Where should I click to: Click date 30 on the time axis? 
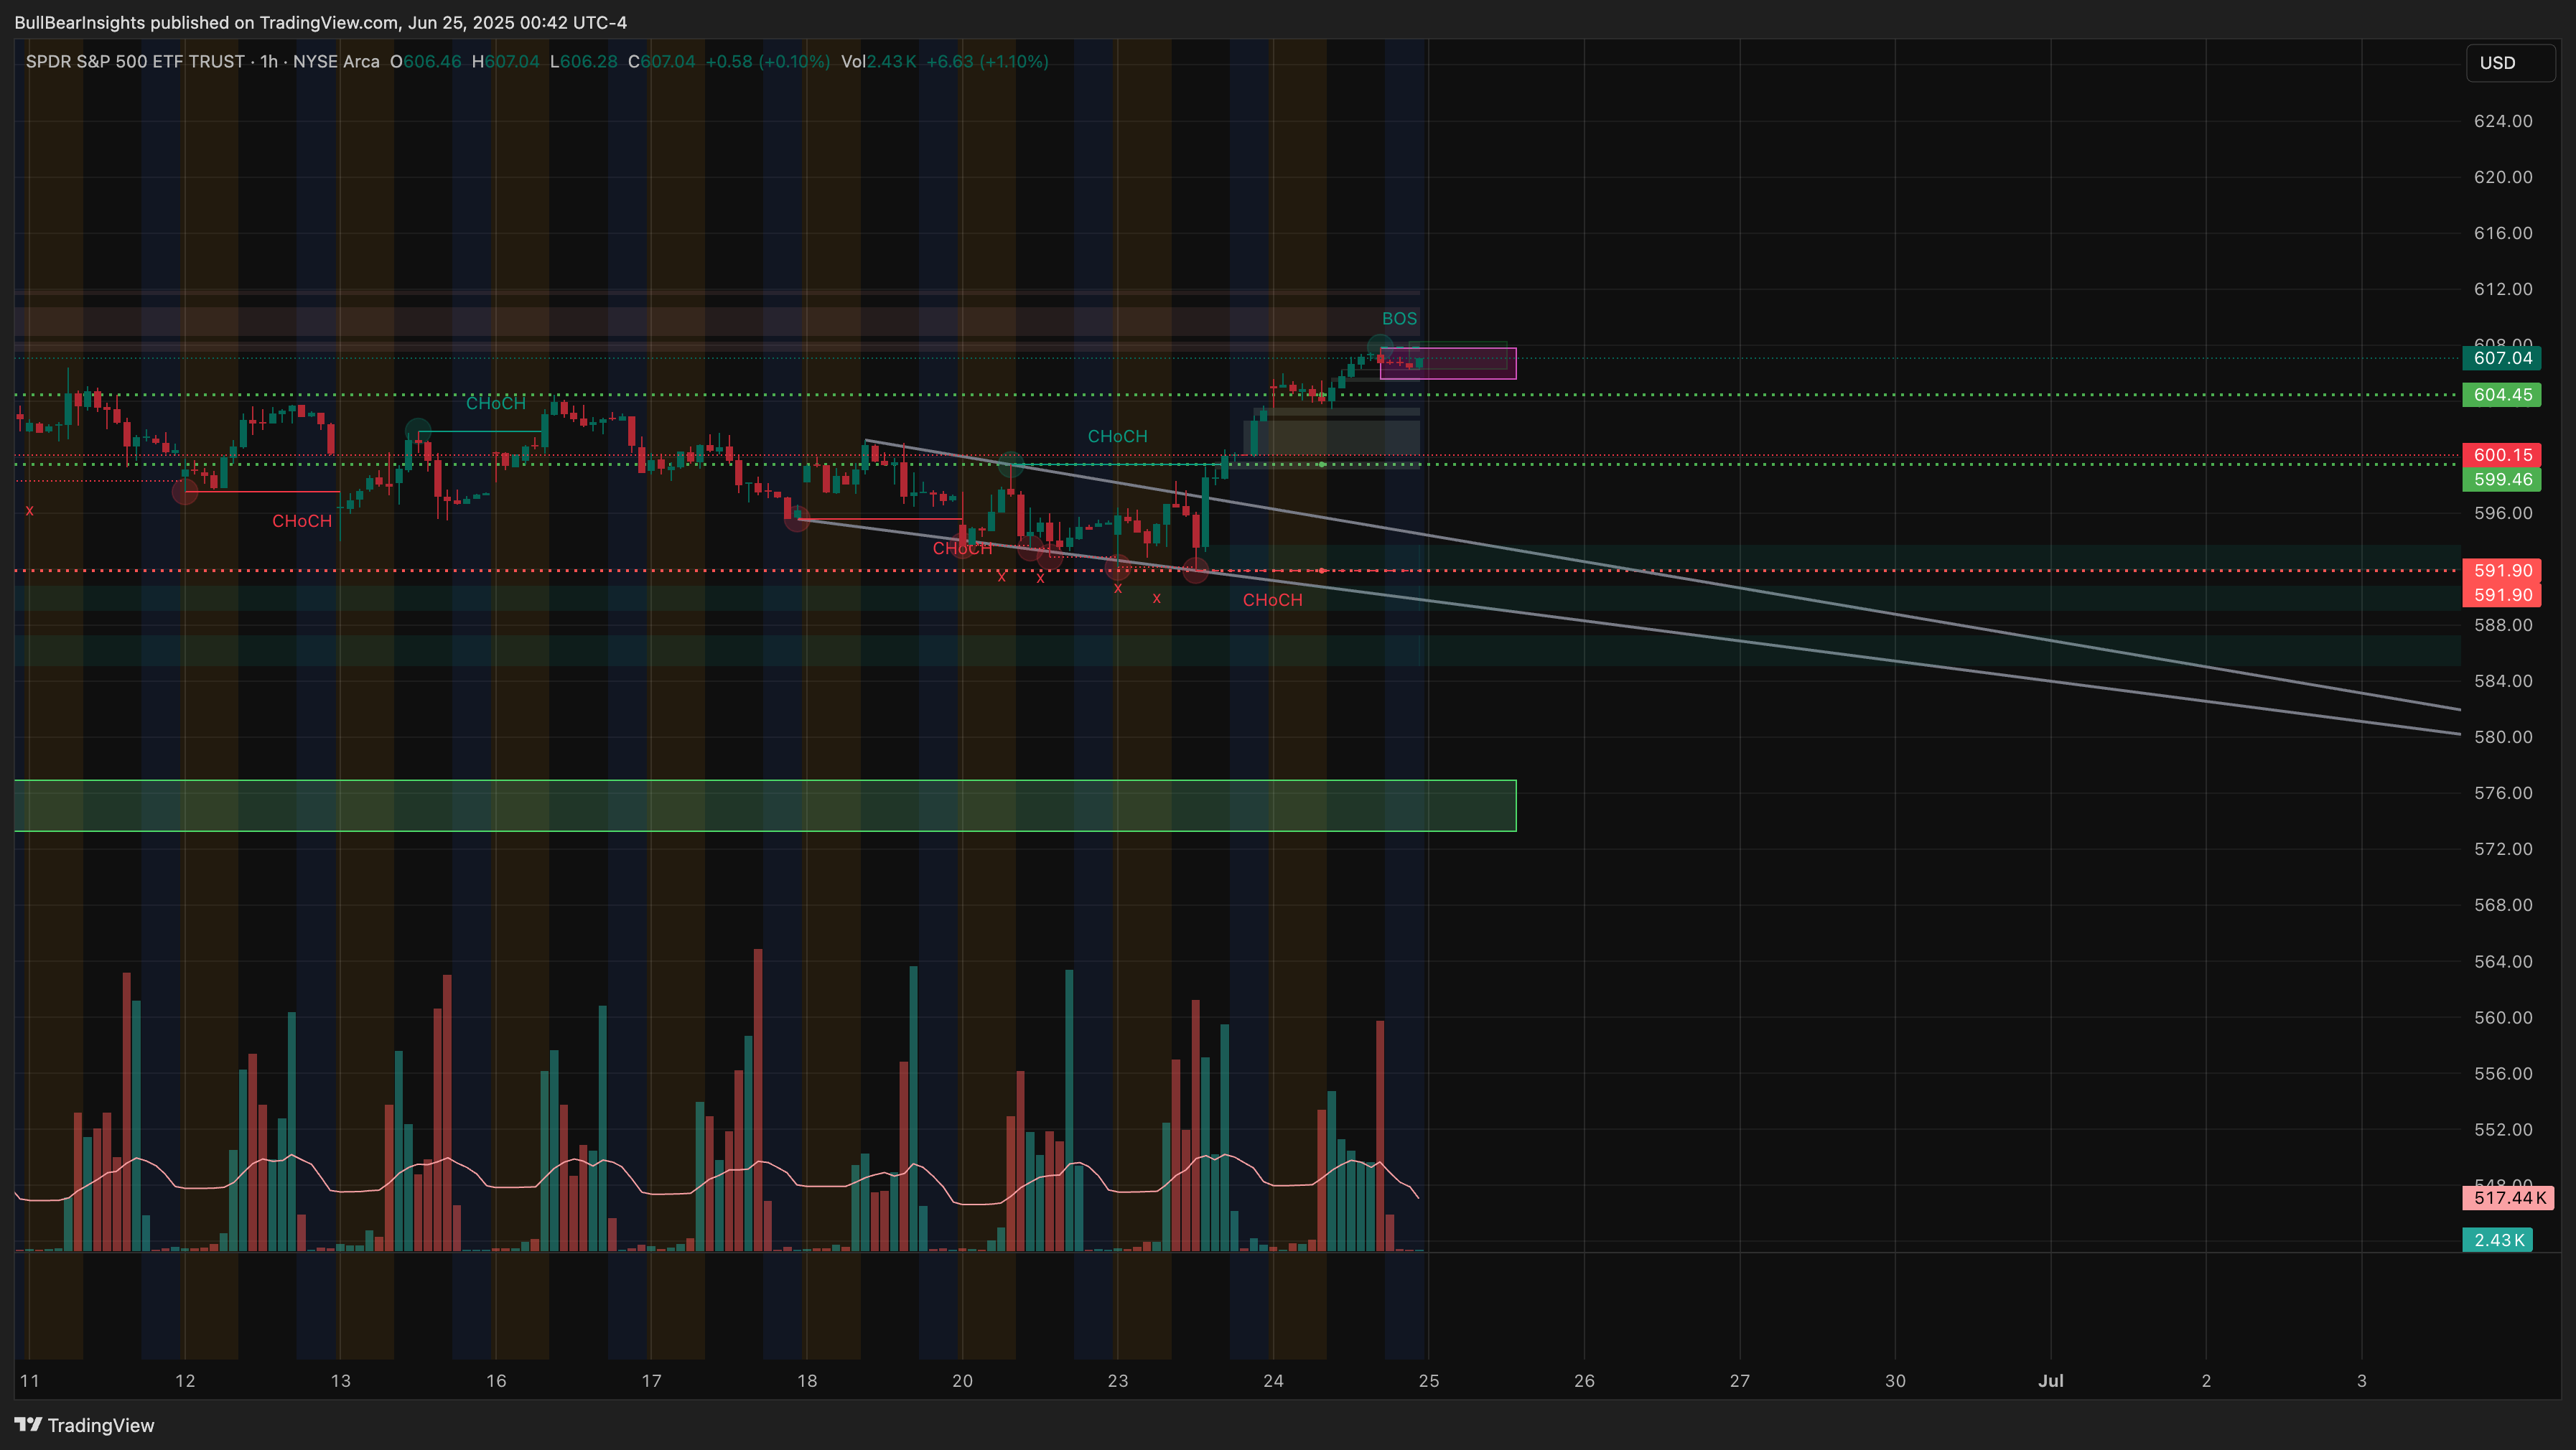(x=1895, y=1381)
